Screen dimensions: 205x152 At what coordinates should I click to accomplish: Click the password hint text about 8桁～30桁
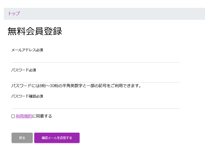click(76, 86)
